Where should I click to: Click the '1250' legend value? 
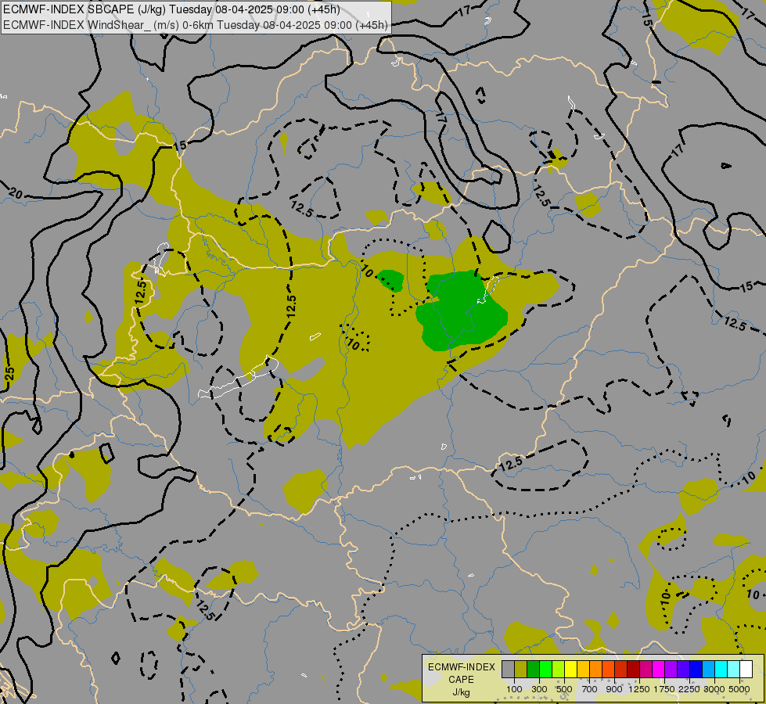click(x=639, y=689)
